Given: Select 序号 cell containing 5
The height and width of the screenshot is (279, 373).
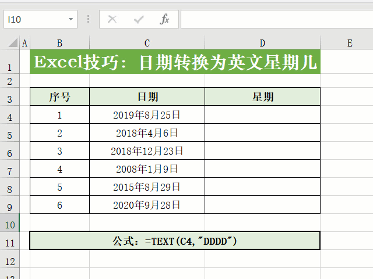Looking at the screenshot, I should click(59, 187).
